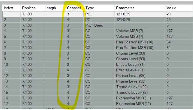The image size is (193, 110).
Task: Click Pan Position MSB (10) in row 6
Action: pos(139,42)
